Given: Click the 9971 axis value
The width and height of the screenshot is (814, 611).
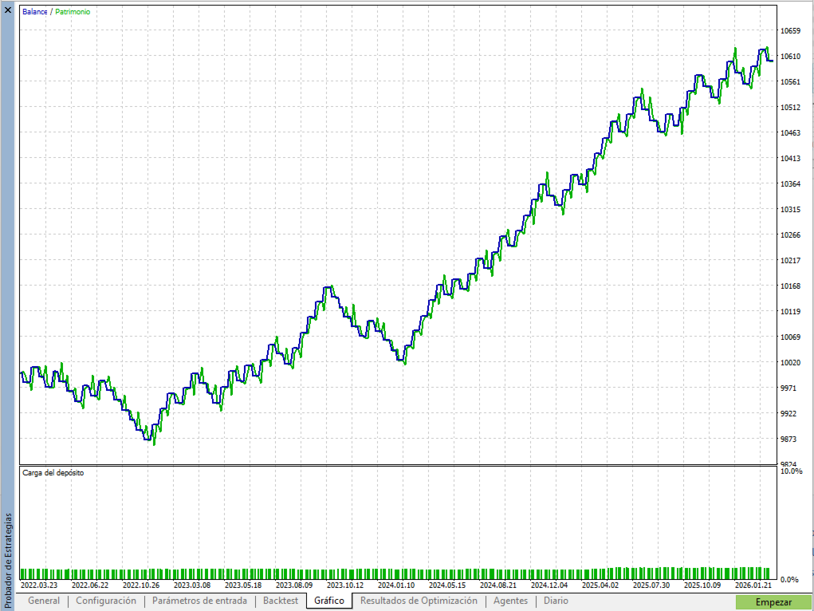Looking at the screenshot, I should pos(788,388).
